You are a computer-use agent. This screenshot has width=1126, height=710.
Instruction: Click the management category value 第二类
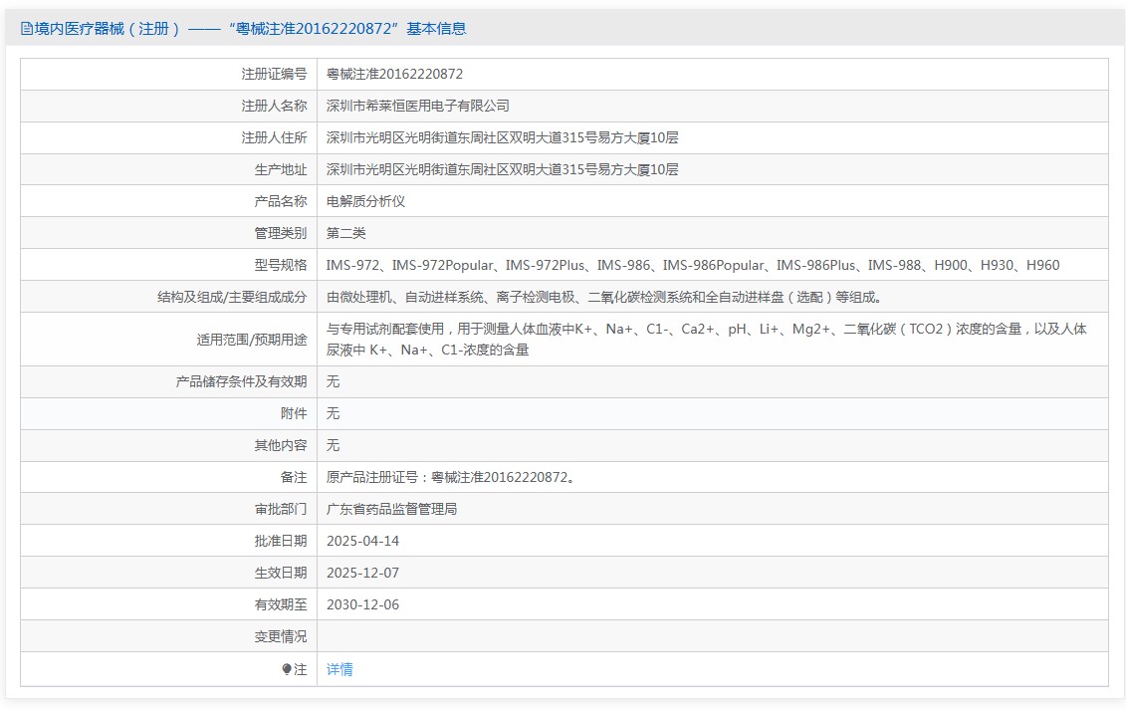[346, 233]
